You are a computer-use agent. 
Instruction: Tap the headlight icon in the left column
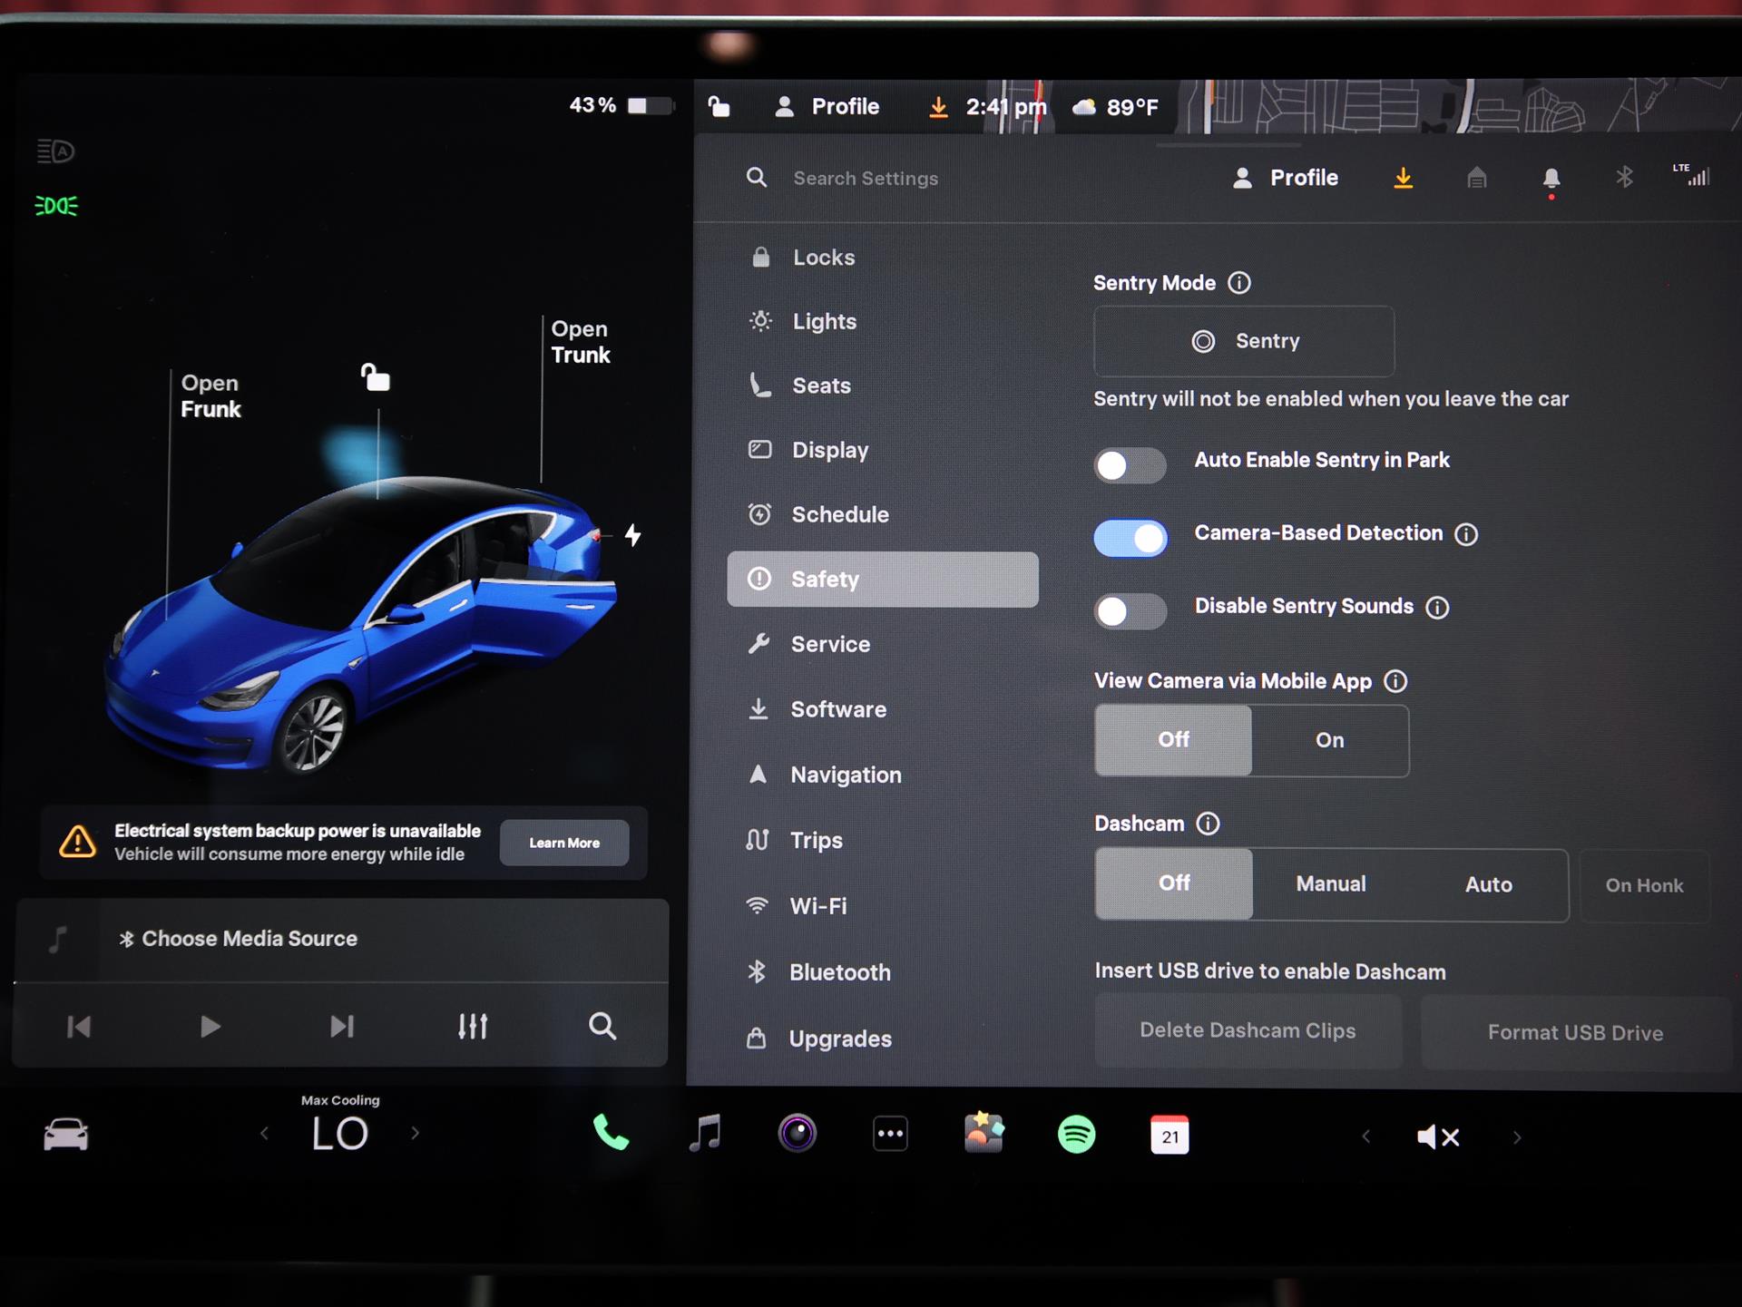(x=56, y=206)
